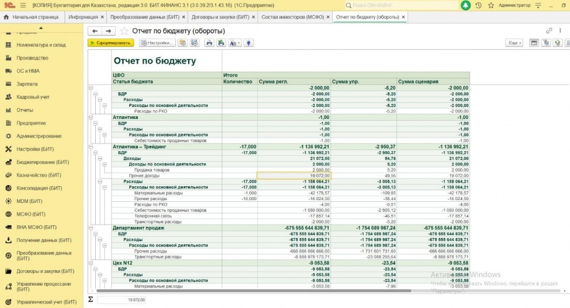Click the horizontal scrollbar of the report
570x308 pixels.
point(253,291)
